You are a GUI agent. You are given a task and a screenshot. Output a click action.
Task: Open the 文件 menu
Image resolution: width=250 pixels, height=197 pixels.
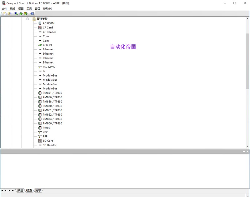[4, 9]
